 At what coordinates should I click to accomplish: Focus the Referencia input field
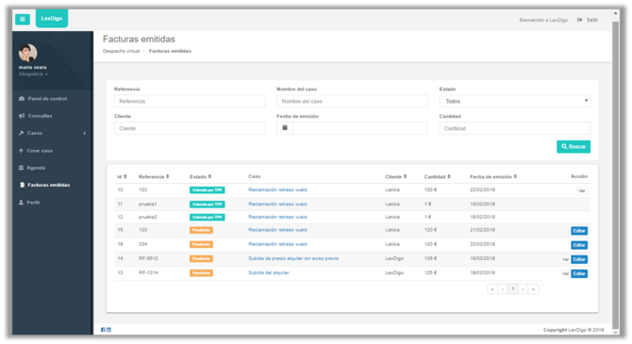click(x=190, y=101)
